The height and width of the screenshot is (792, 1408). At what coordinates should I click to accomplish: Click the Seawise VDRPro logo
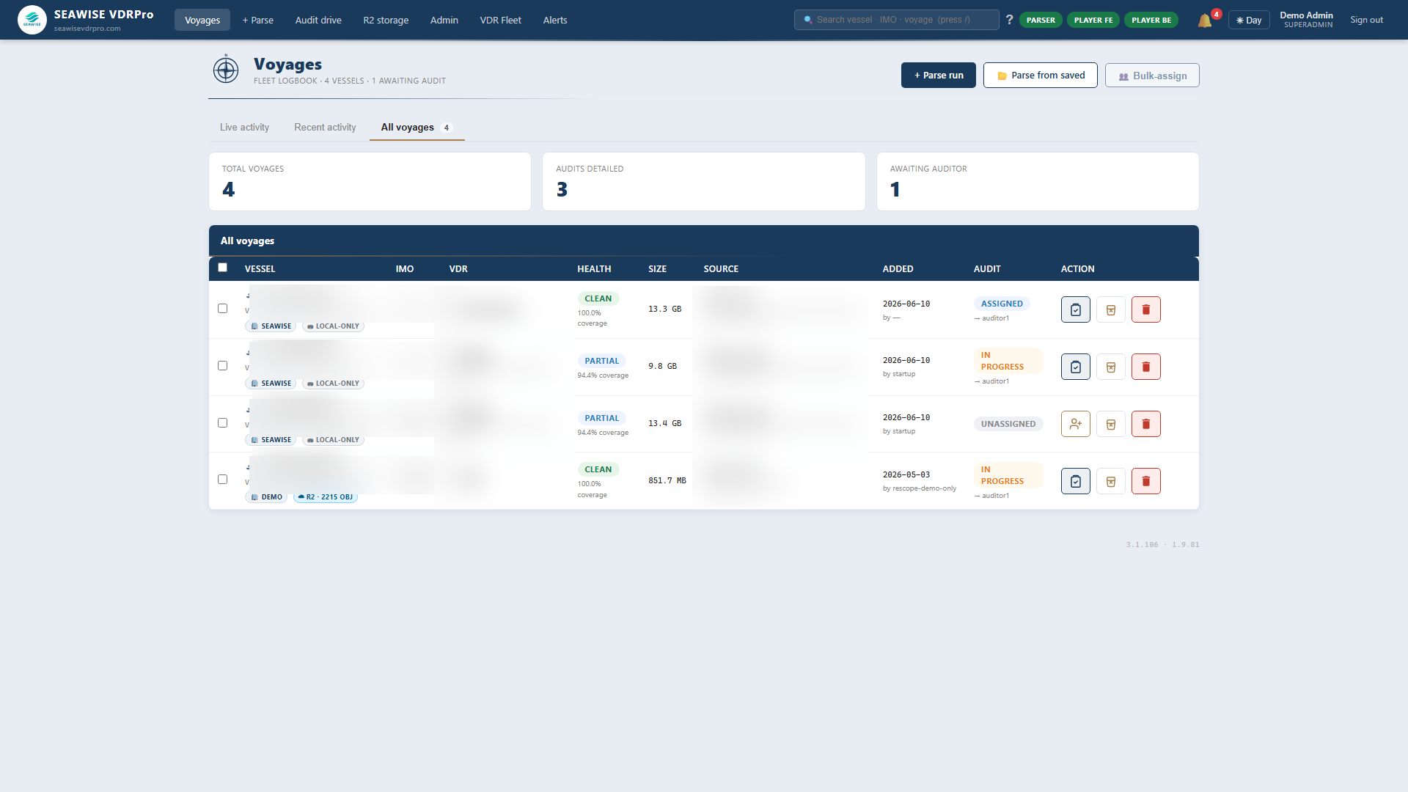(32, 20)
